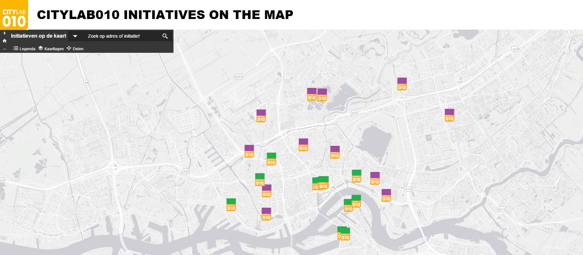Click the CITYLAB010 INITIATIVES ON THE MAP heading
Screen dimensions: 583x255
click(165, 15)
